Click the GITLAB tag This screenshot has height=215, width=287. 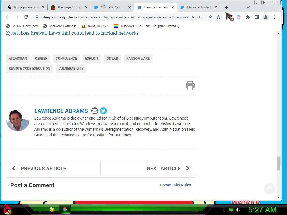(x=112, y=59)
